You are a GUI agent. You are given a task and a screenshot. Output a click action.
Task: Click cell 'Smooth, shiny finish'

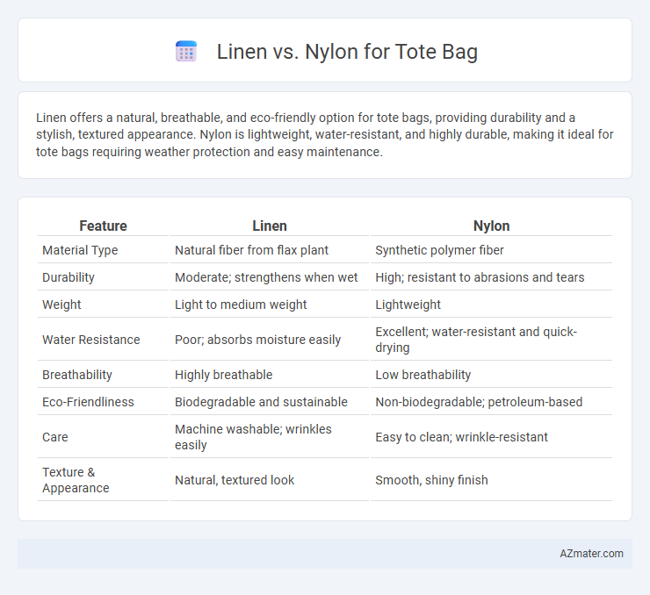click(431, 480)
